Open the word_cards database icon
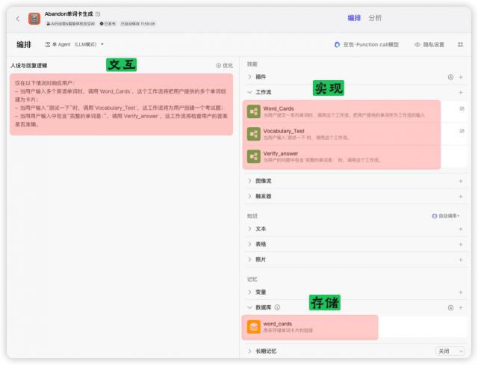The width and height of the screenshot is (478, 365). click(254, 327)
